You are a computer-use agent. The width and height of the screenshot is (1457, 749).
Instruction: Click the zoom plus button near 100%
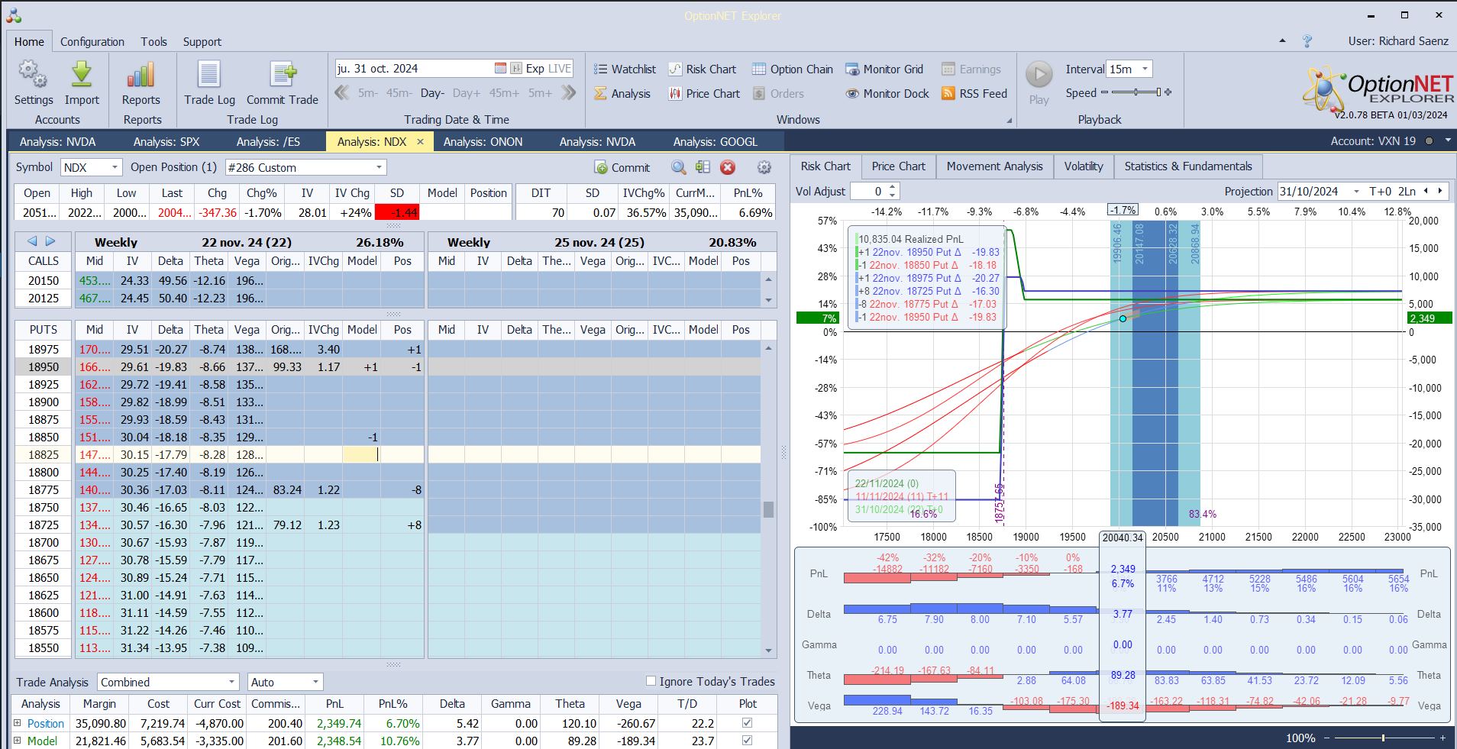click(x=1442, y=738)
